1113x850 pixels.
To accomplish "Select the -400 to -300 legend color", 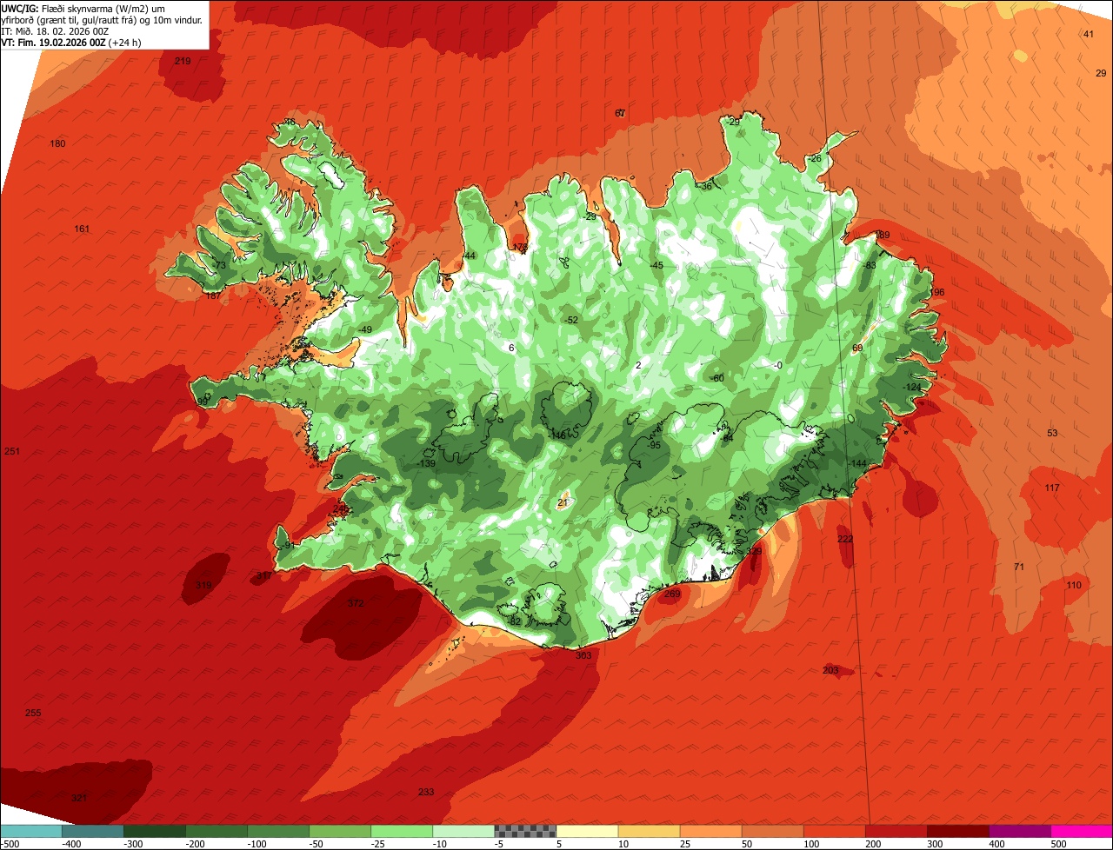I will click(x=93, y=831).
